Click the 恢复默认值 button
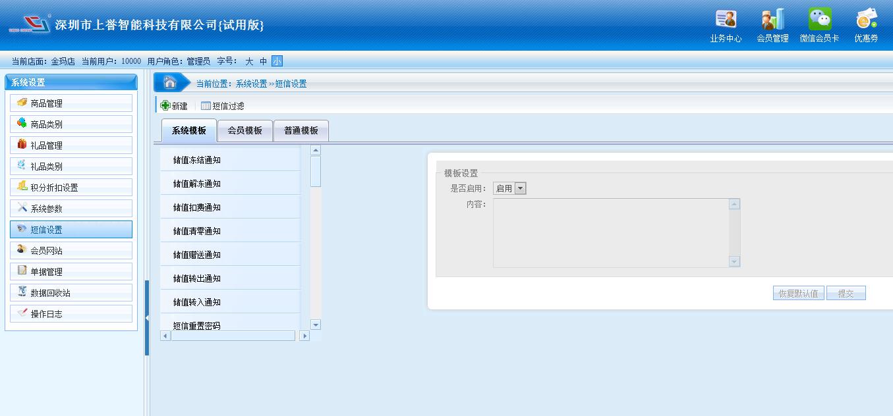The height and width of the screenshot is (416, 893). point(798,294)
